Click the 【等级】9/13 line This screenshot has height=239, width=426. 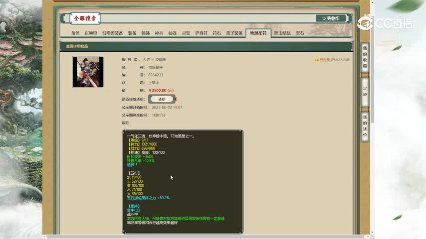138,140
